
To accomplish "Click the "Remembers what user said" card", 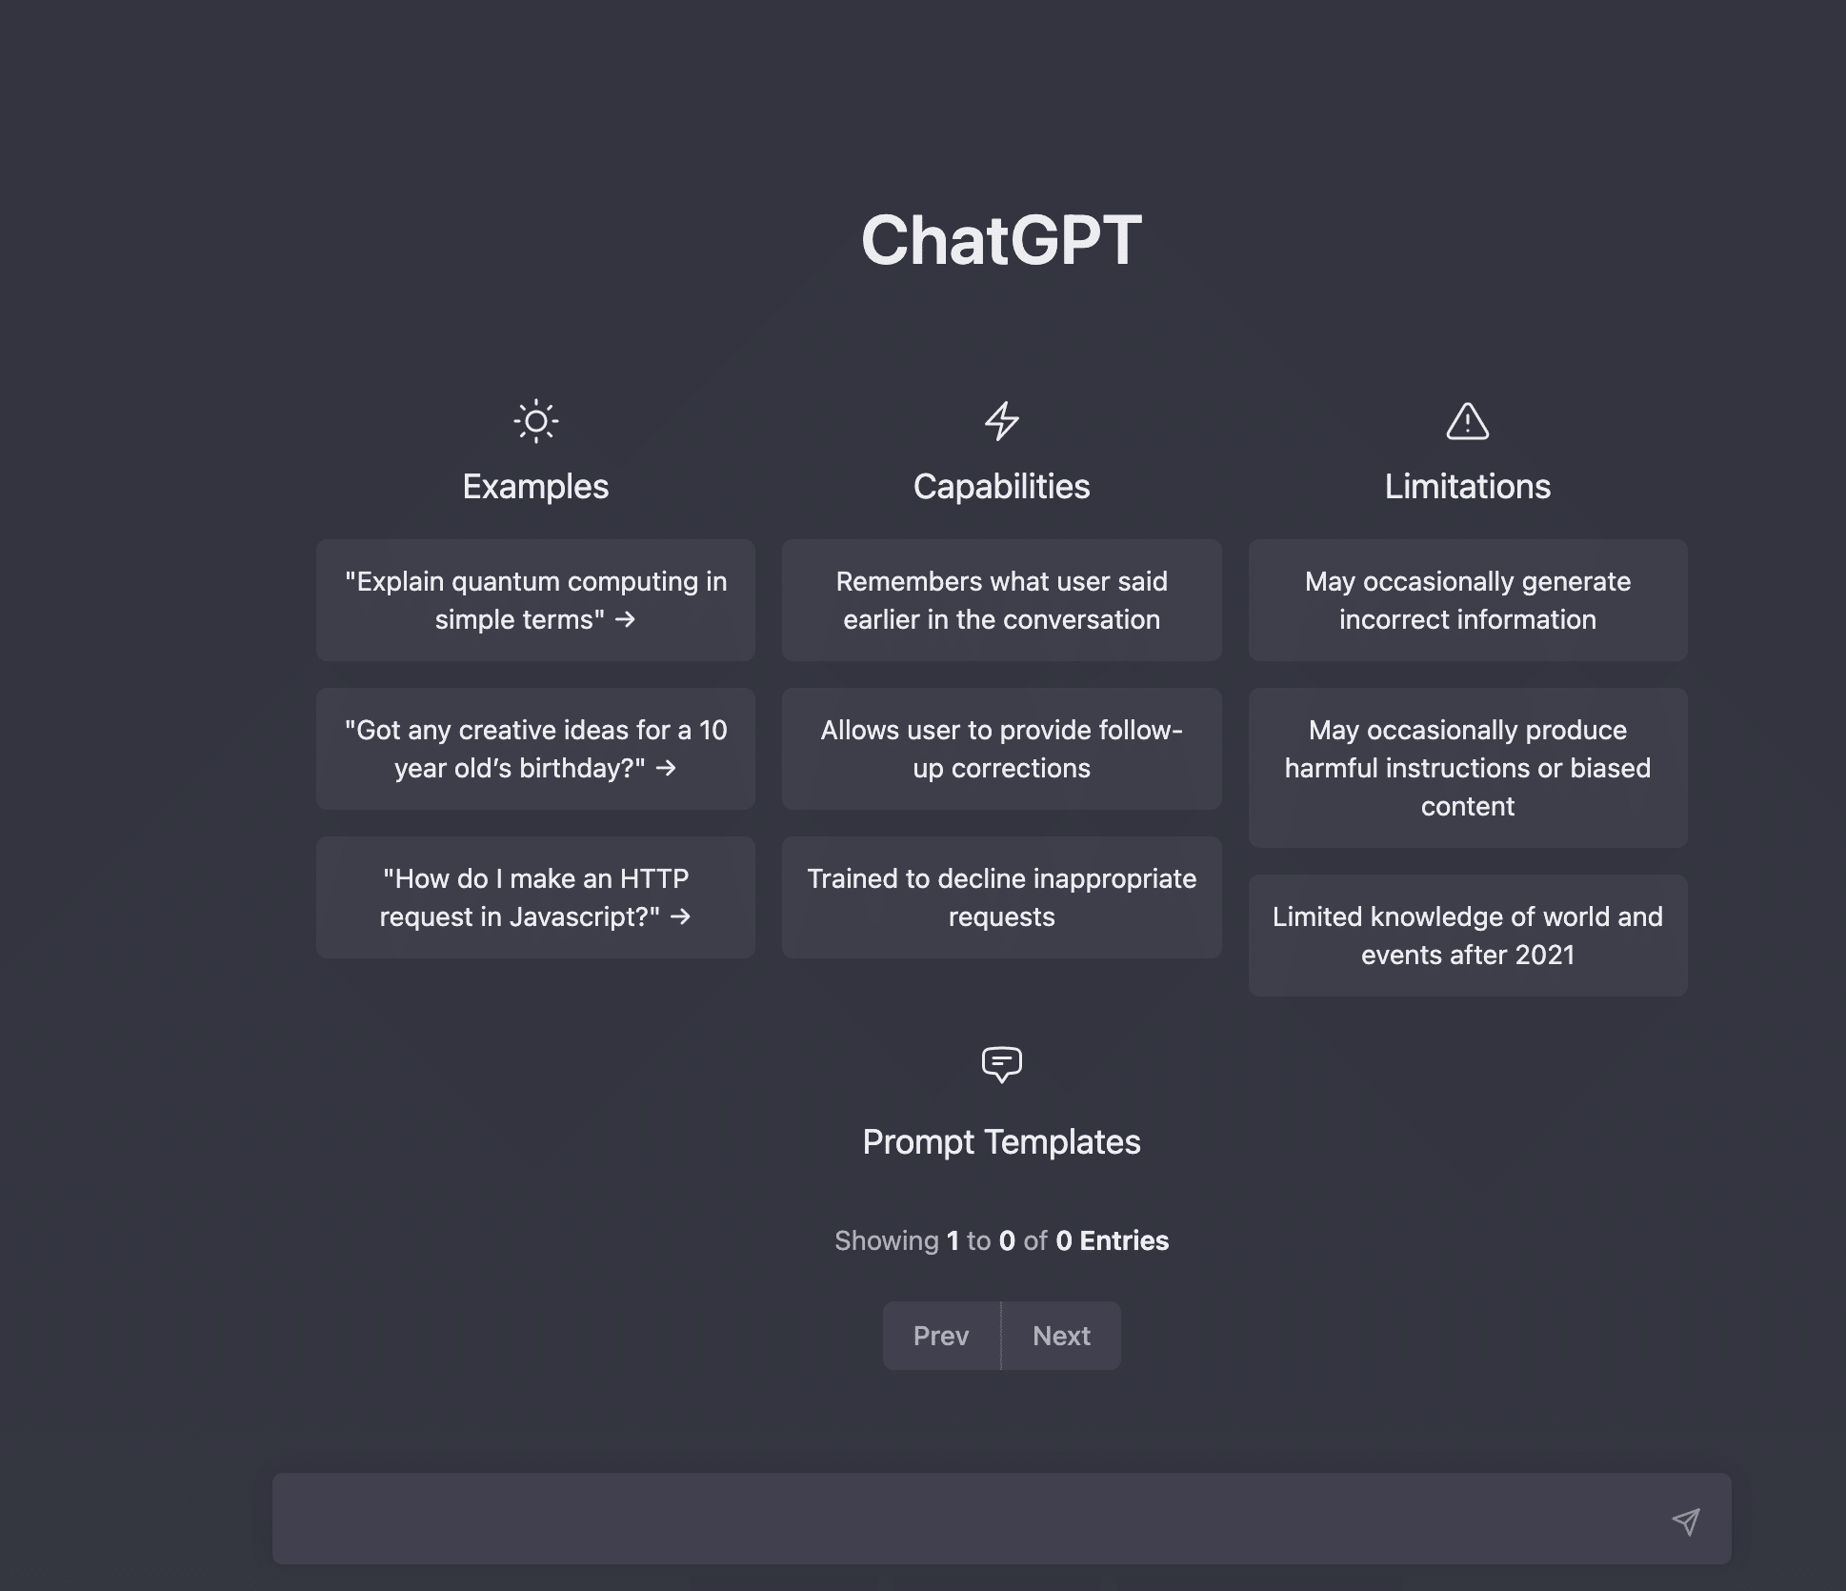I will [x=1001, y=600].
